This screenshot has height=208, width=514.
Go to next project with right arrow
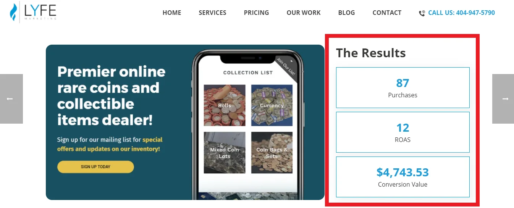[x=503, y=99]
